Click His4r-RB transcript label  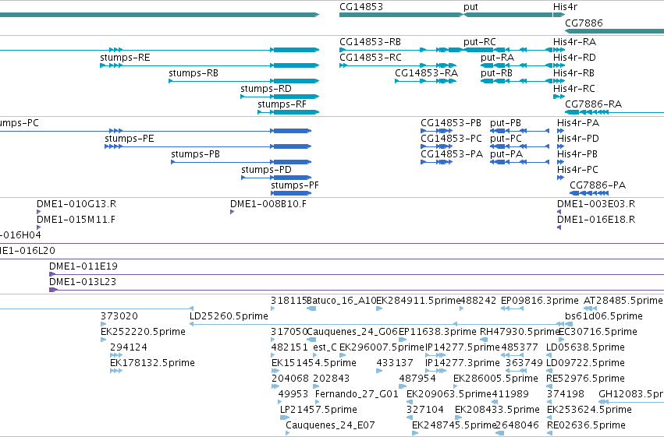[x=573, y=73]
